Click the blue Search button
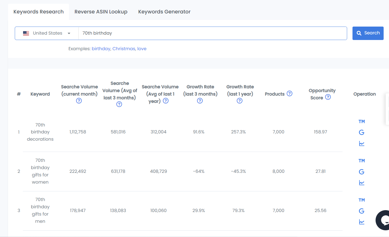389x237 pixels. [x=368, y=33]
